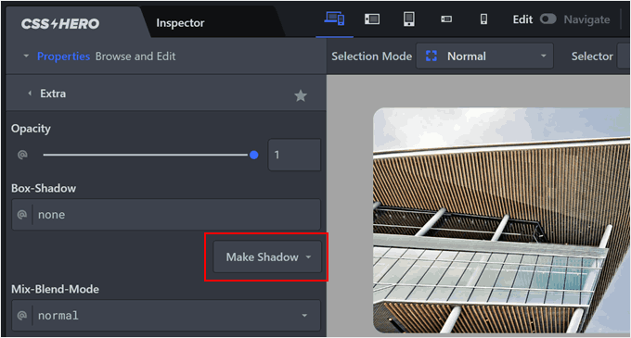The width and height of the screenshot is (631, 338).
Task: Click the star favorite icon in Extra
Action: tap(301, 95)
